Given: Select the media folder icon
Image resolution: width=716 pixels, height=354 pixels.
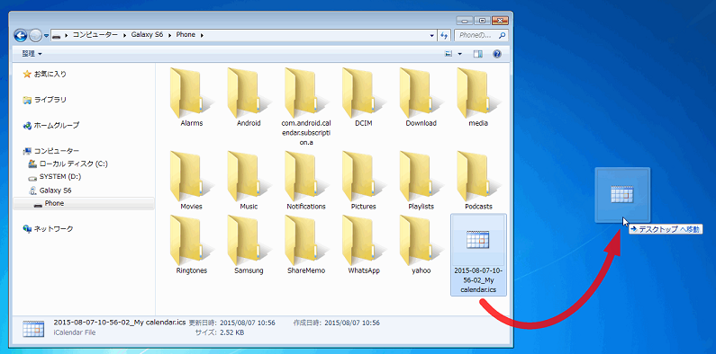Looking at the screenshot, I should click(x=477, y=93).
